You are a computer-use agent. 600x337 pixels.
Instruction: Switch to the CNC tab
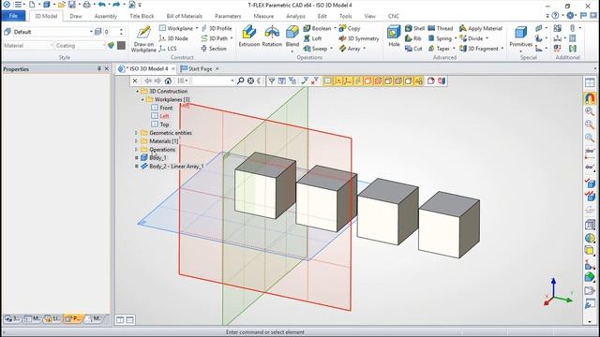[x=394, y=16]
